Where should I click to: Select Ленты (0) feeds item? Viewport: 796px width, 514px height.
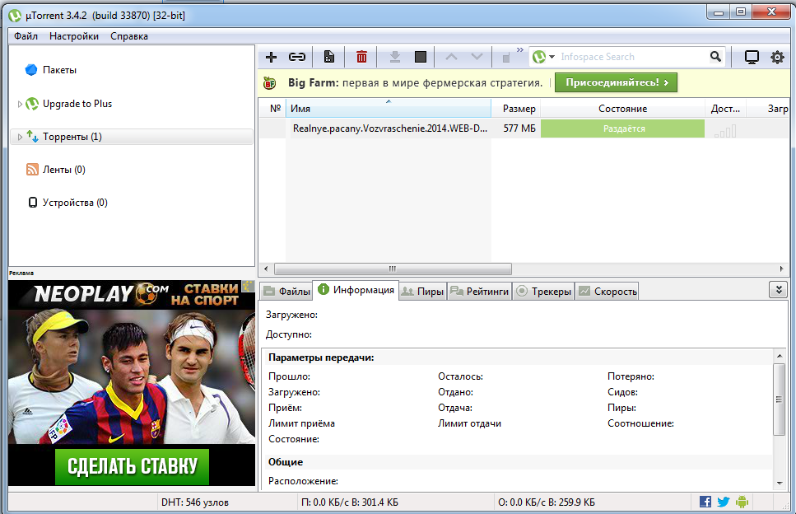click(64, 170)
